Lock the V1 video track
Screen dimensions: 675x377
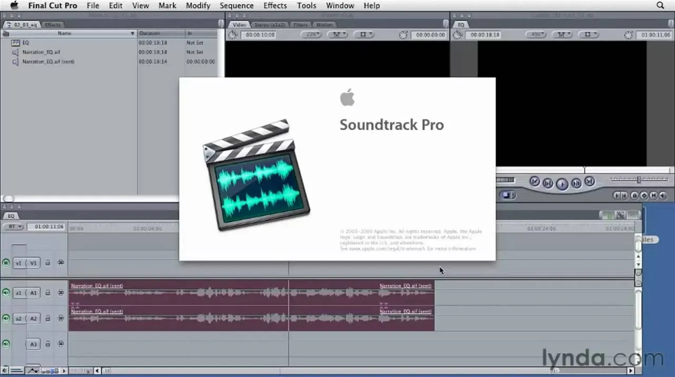point(48,263)
